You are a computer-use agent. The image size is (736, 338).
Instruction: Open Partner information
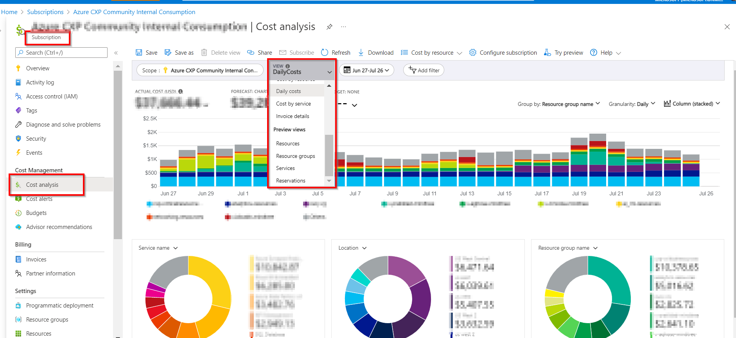click(50, 274)
